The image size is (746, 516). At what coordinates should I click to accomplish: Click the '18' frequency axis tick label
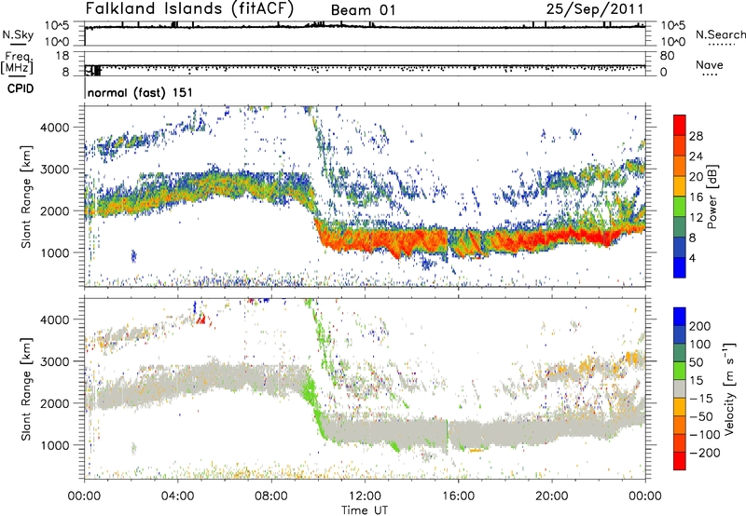coord(62,56)
